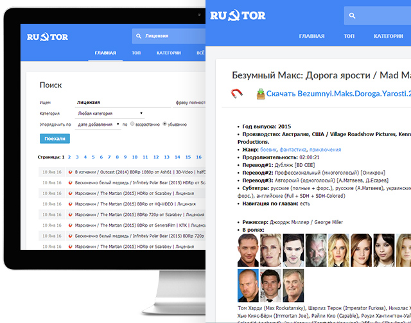Image resolution: width=411 pixels, height=323 pixels.
Task: Click the RuTor logo in the front window
Action: (x=238, y=15)
